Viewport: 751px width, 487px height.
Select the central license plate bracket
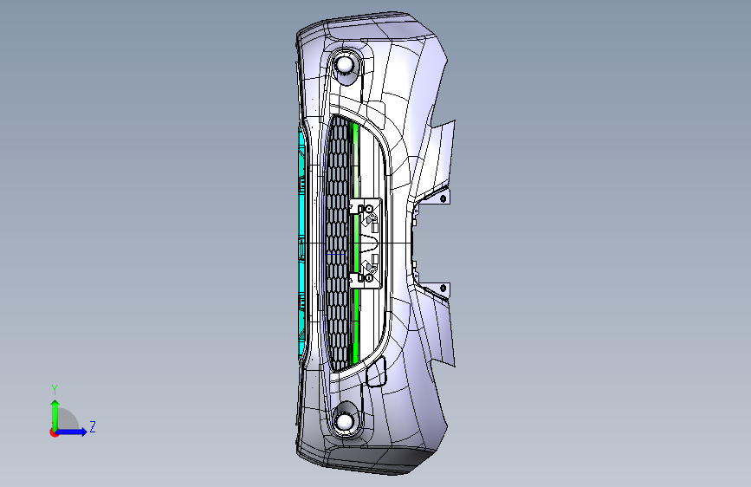click(366, 243)
